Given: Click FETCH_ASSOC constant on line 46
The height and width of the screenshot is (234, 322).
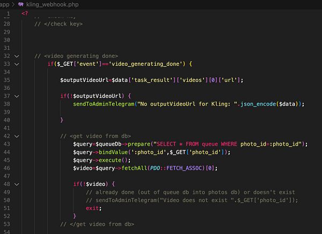Looking at the screenshot, I should pos(184,168).
